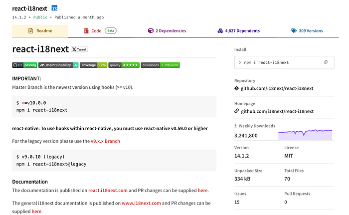The image size is (349, 215).
Task: Copy the npm install command icon
Action: click(326, 62)
